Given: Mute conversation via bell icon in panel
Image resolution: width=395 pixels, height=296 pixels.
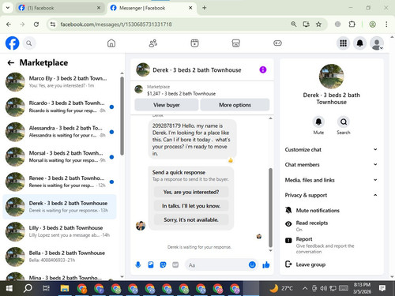Looking at the screenshot, I should click(x=318, y=122).
